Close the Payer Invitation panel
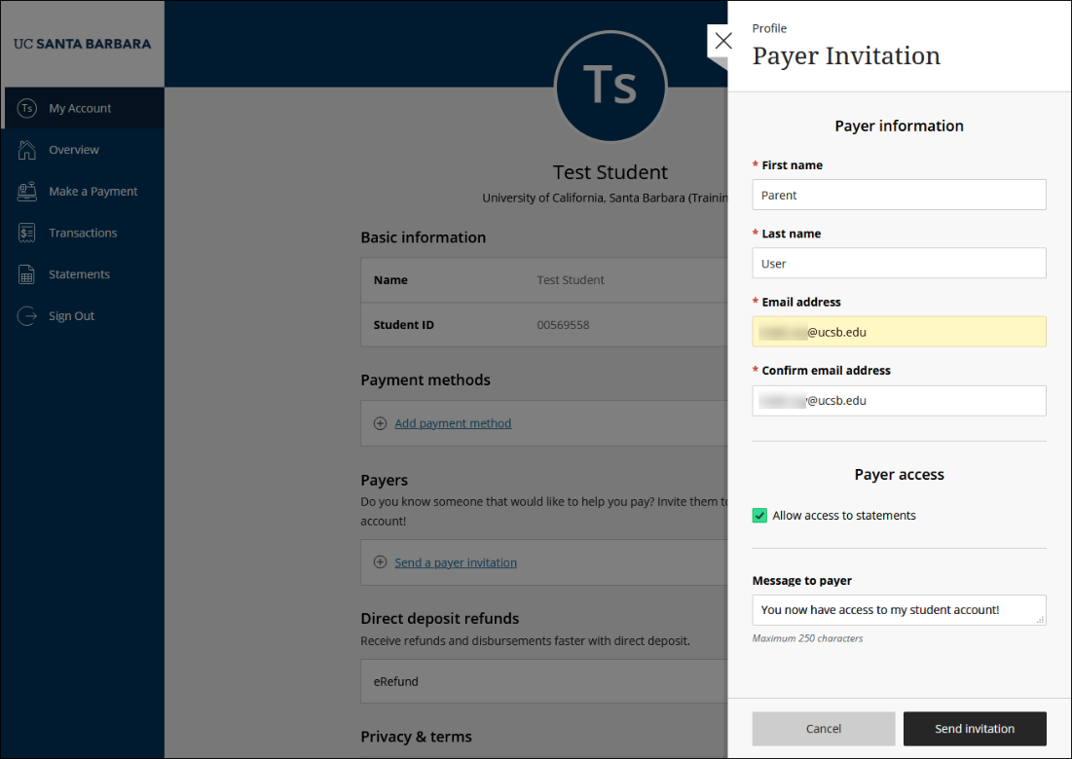Screen dimensions: 1072x759 click(722, 41)
